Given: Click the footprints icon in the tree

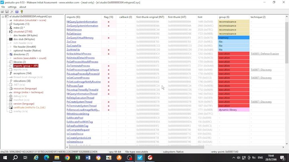Looking at the screenshot, I should click(x=11, y=24).
